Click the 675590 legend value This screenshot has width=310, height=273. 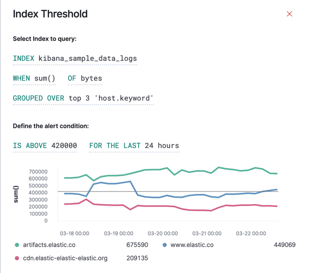click(137, 245)
